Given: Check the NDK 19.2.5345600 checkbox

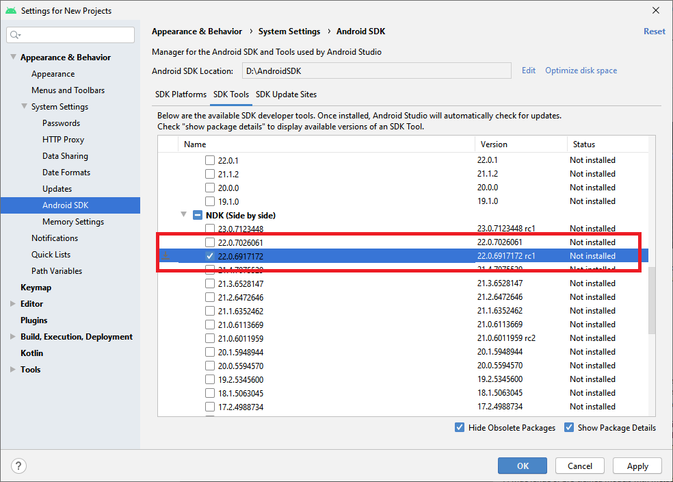Looking at the screenshot, I should [x=210, y=379].
